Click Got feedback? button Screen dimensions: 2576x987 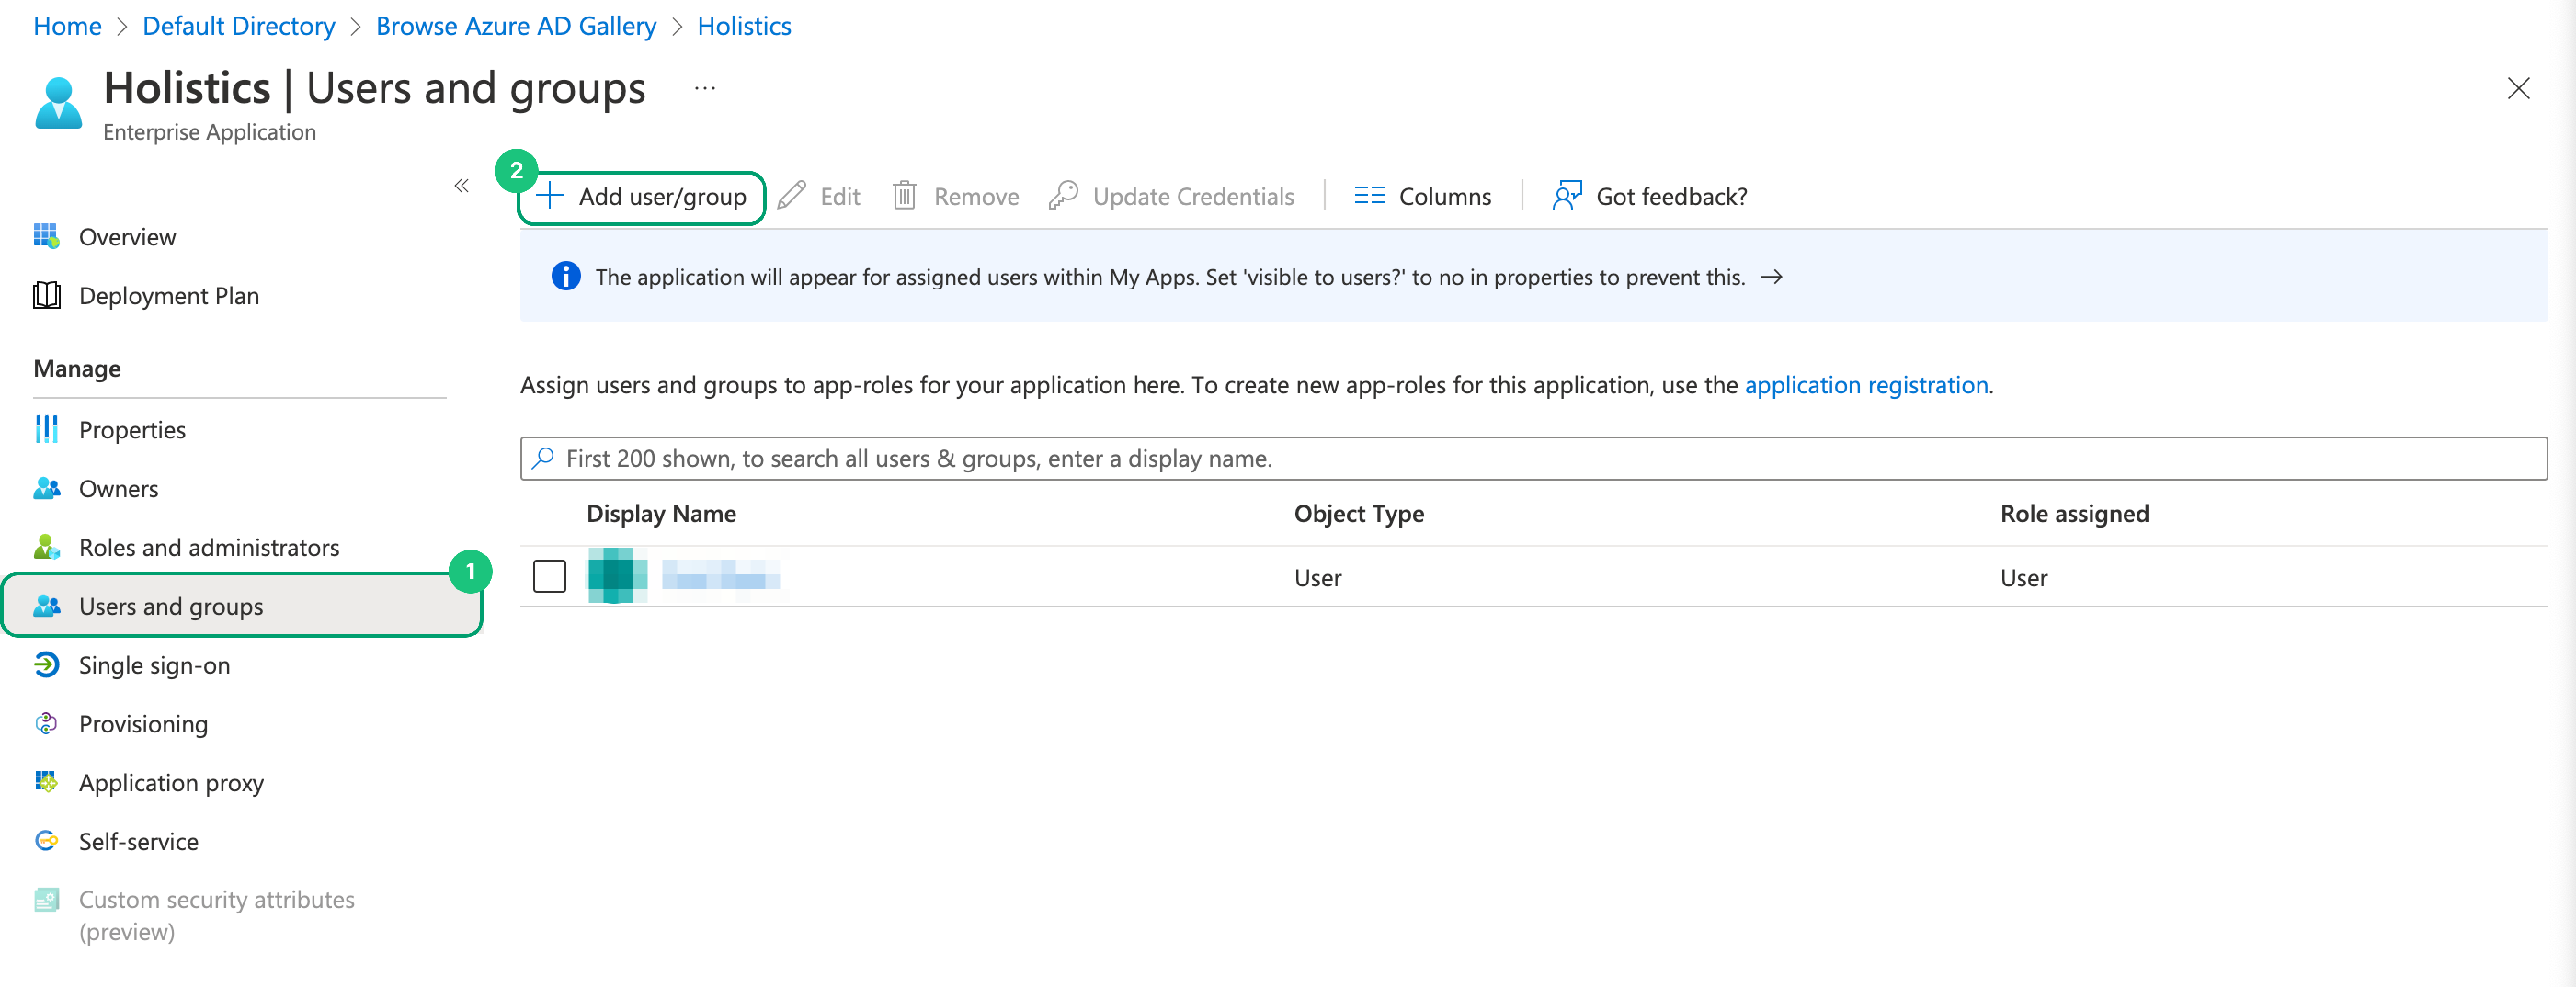coord(1650,196)
